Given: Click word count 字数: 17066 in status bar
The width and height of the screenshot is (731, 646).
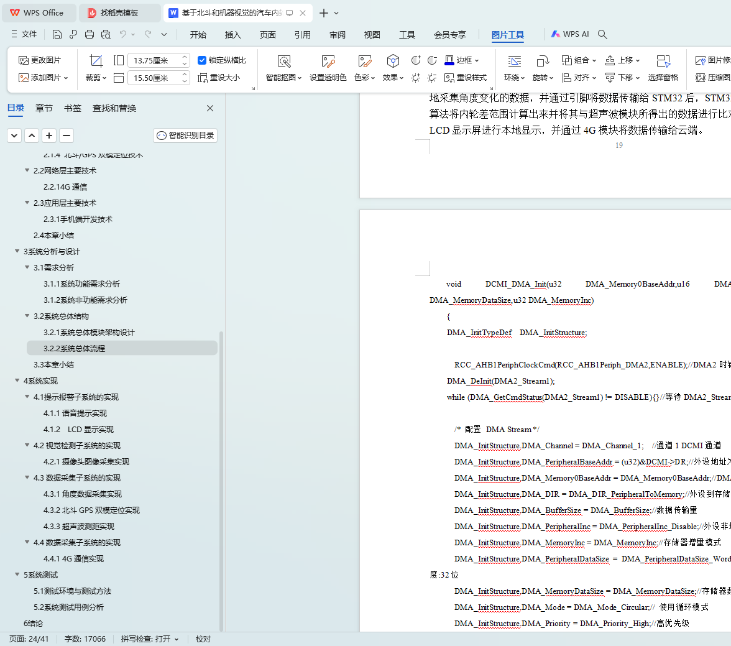Looking at the screenshot, I should pos(85,639).
